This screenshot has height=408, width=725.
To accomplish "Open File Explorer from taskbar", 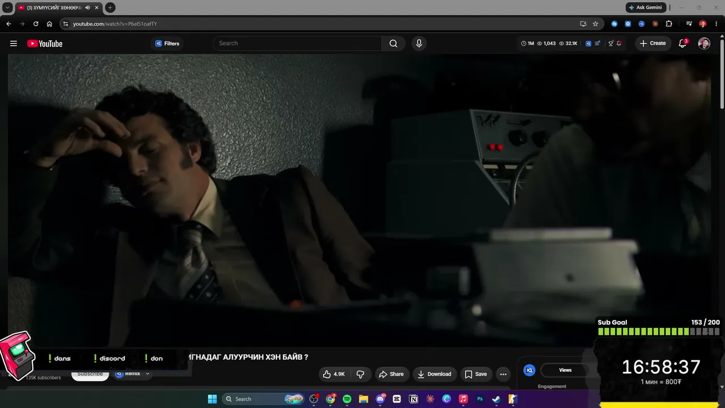I will coord(364,399).
